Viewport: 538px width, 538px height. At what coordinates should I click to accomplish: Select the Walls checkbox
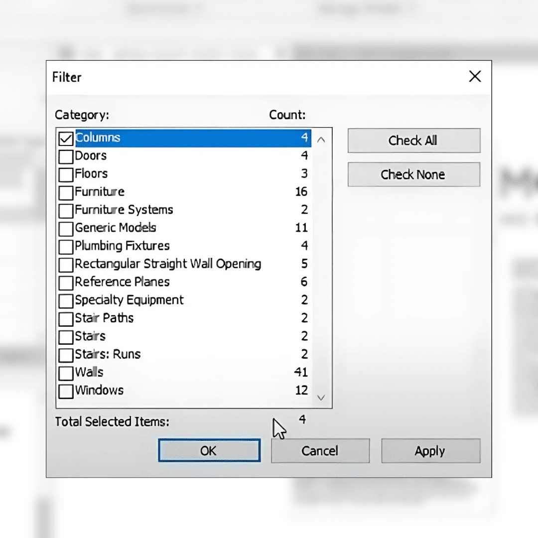click(x=66, y=373)
